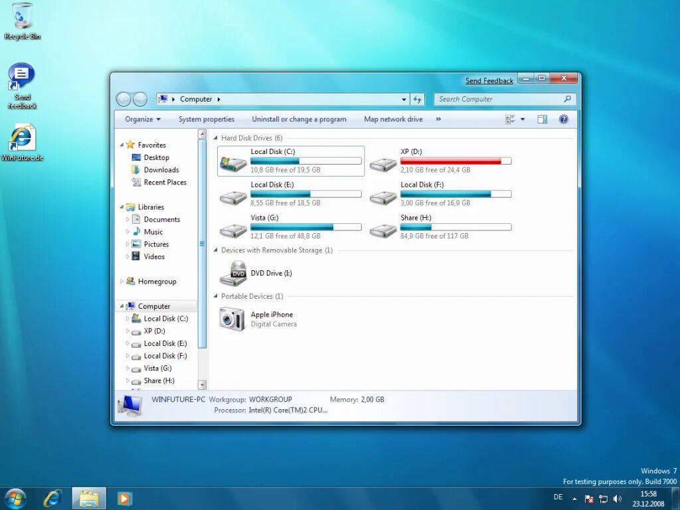Click the Explorer help question mark icon
680x510 pixels.
click(x=563, y=120)
